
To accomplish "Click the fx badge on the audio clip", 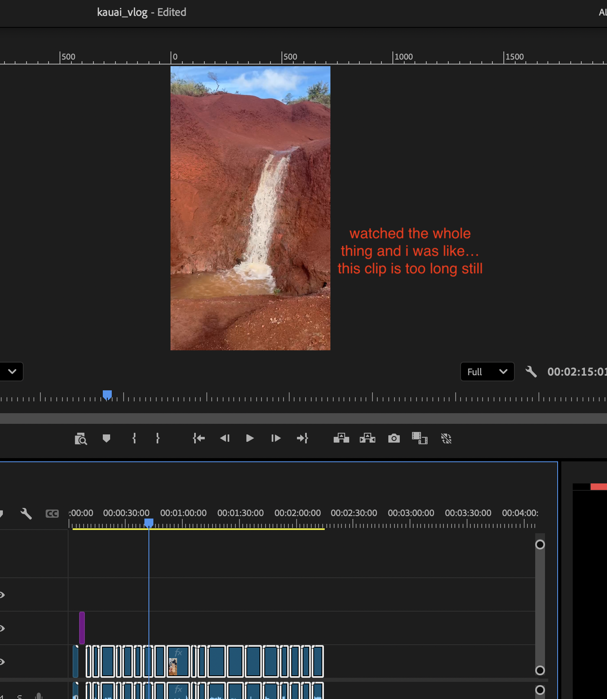I will 178,690.
